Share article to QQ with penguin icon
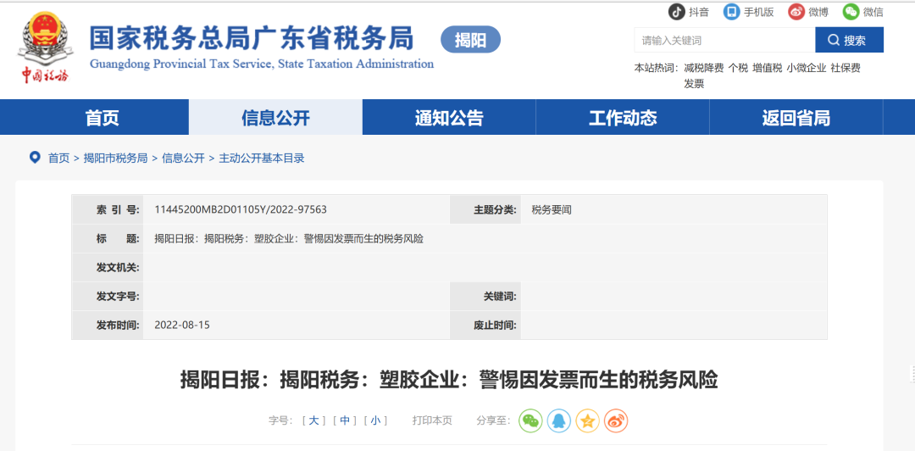Image resolution: width=915 pixels, height=451 pixels. [559, 420]
